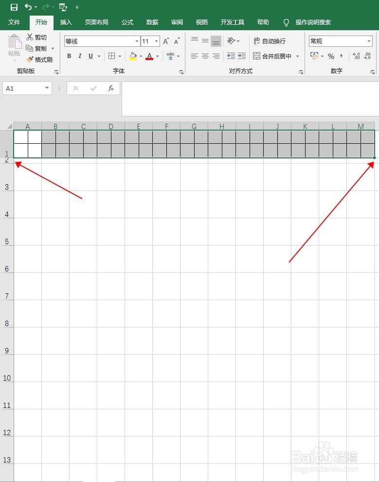Switch to the 视图 (View) tab
Screen dimensions: 379x482
pyautogui.click(x=201, y=22)
